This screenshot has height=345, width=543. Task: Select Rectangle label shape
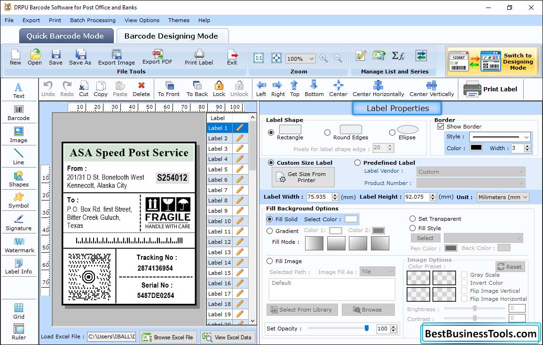pyautogui.click(x=271, y=132)
